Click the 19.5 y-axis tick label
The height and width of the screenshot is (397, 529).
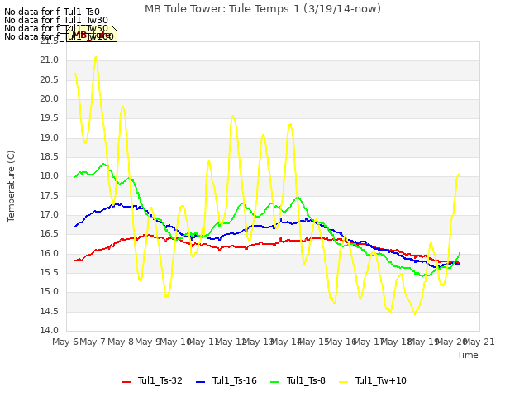50,118
